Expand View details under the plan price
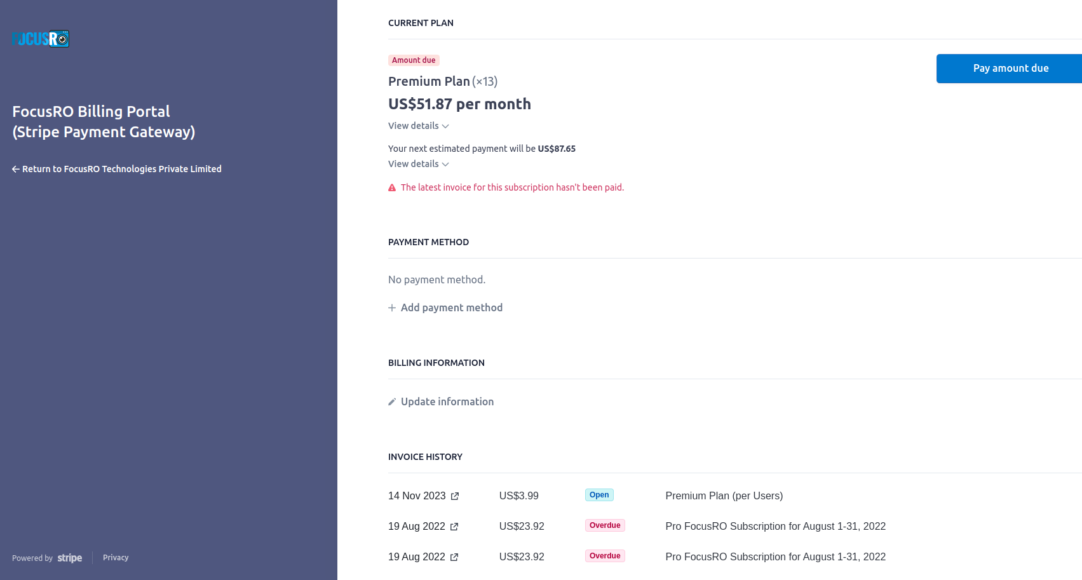This screenshot has width=1082, height=580. point(419,126)
